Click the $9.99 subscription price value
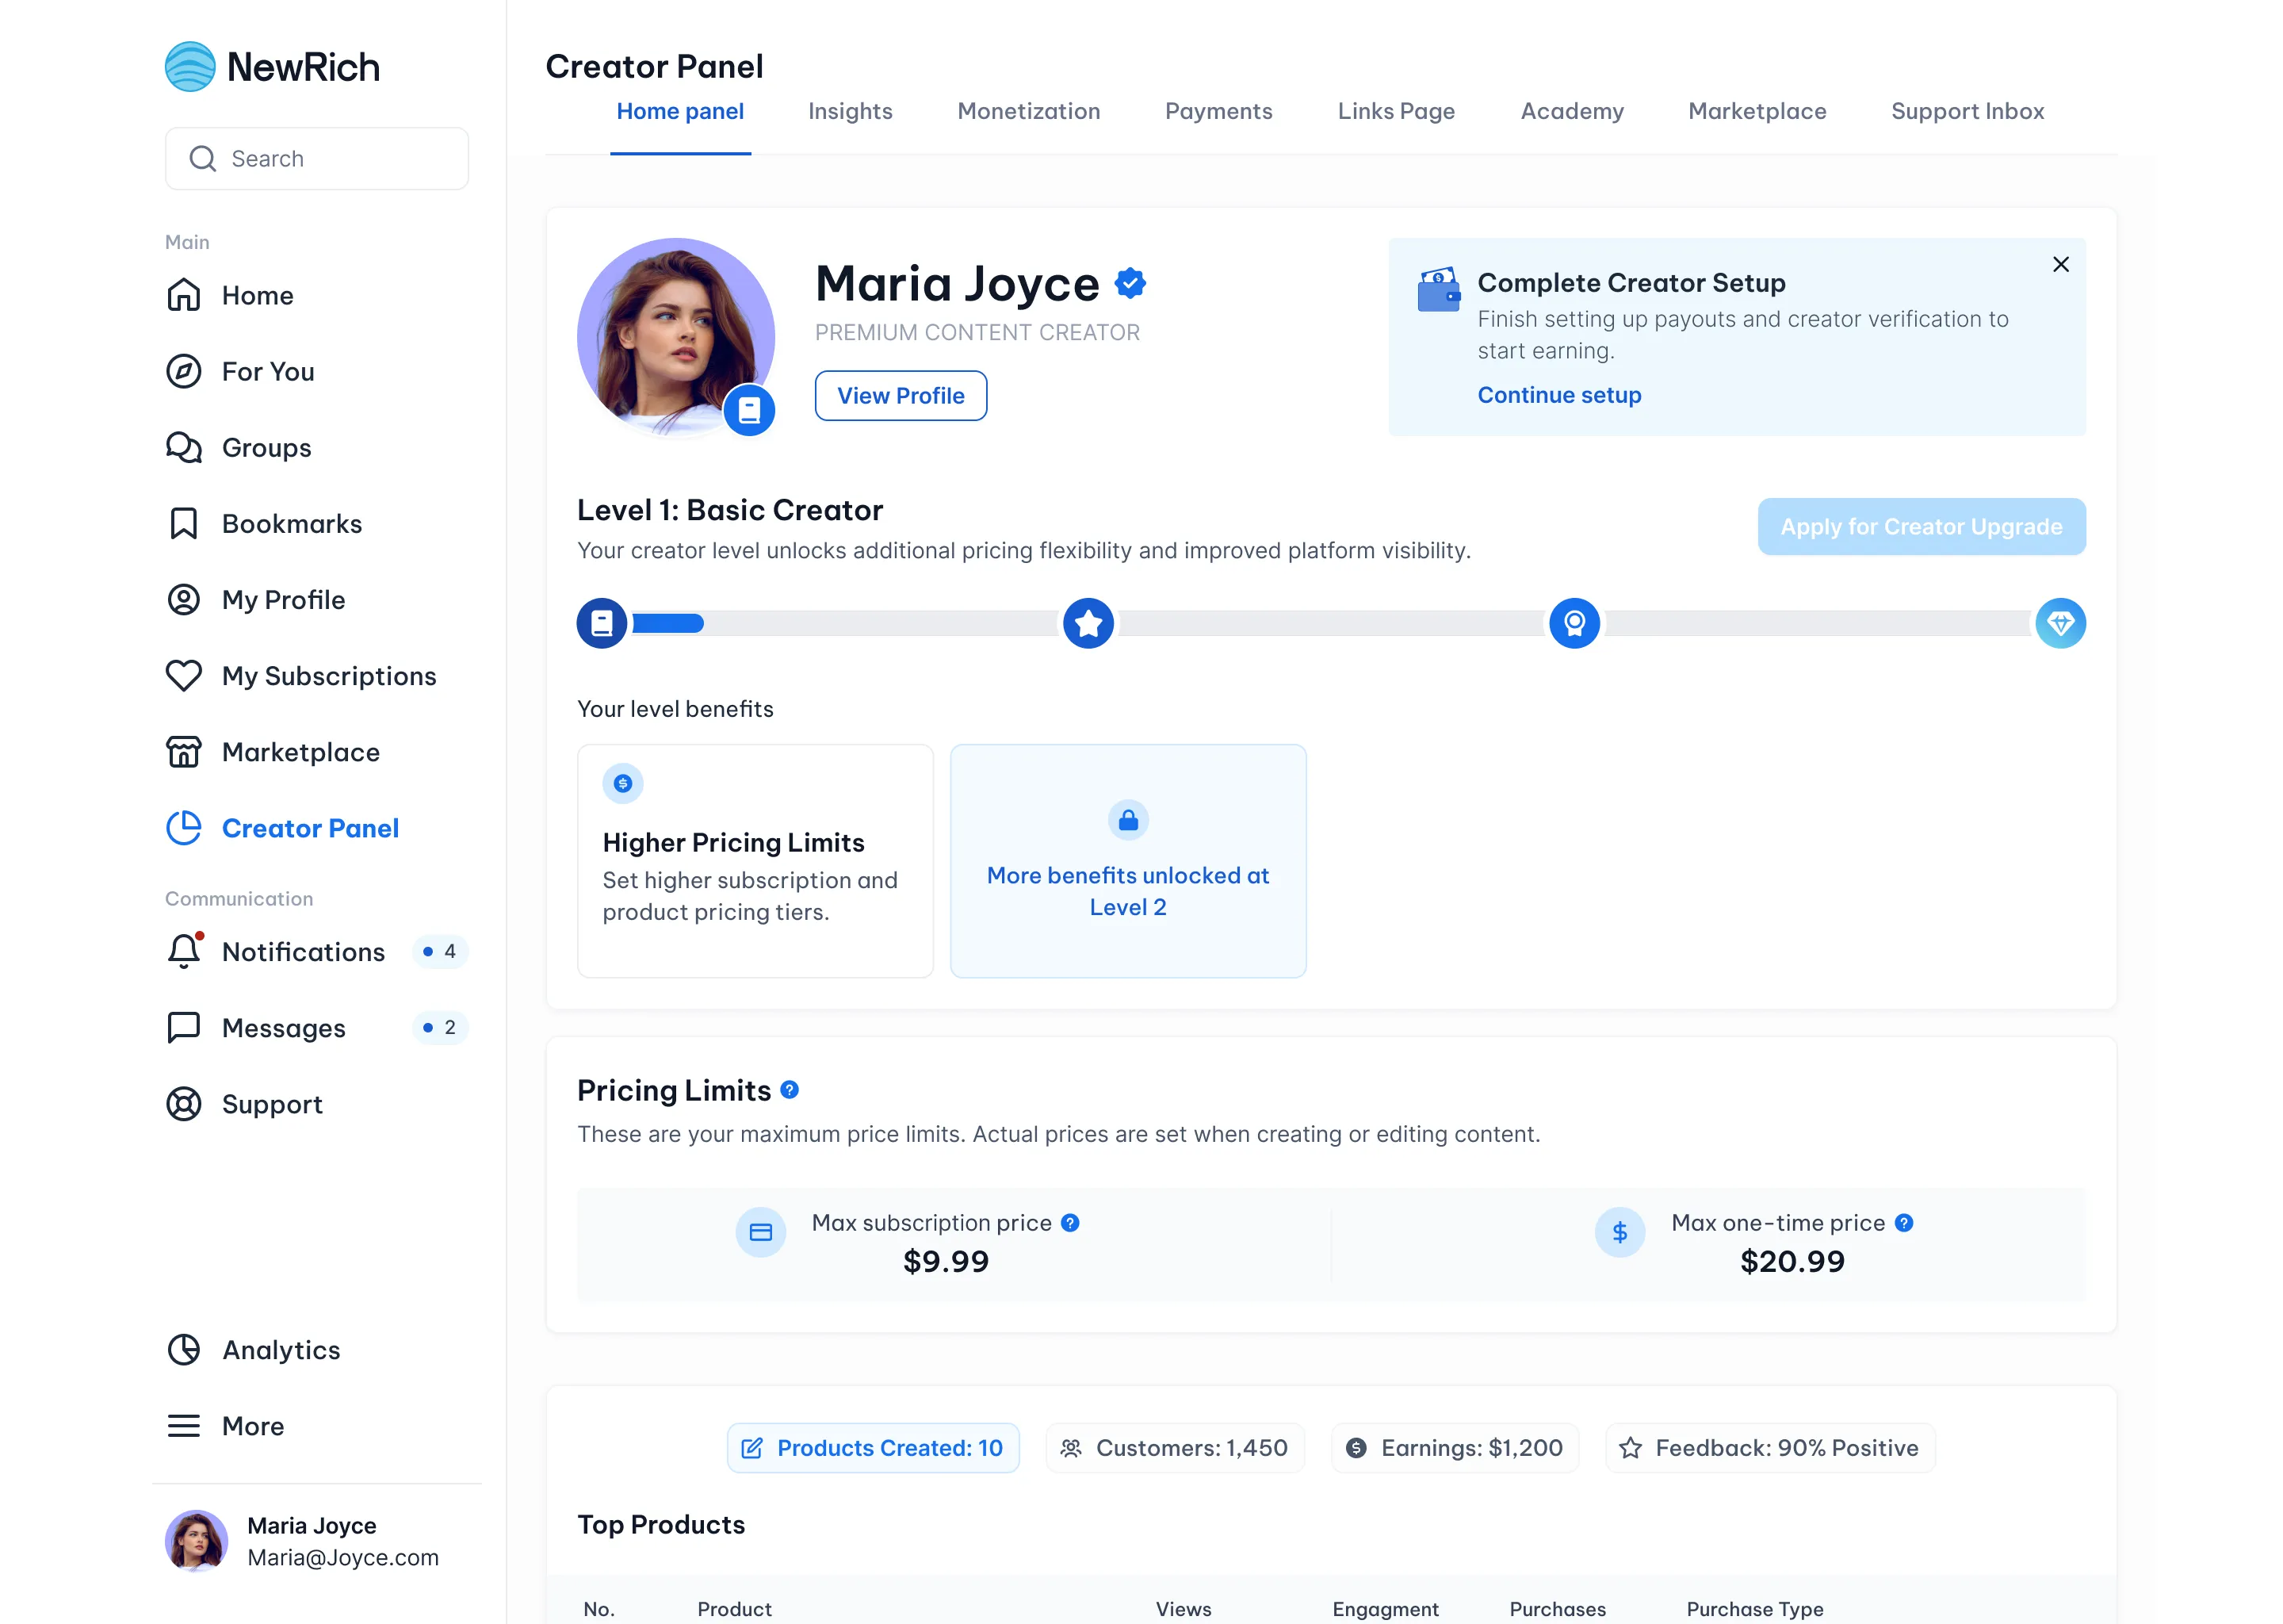2283x1624 pixels. [946, 1261]
